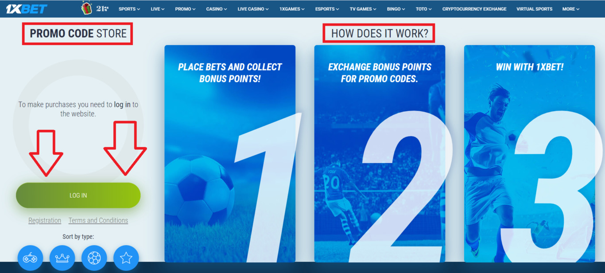This screenshot has width=605, height=273.
Task: Open Terms and Conditions link
Action: 98,220
